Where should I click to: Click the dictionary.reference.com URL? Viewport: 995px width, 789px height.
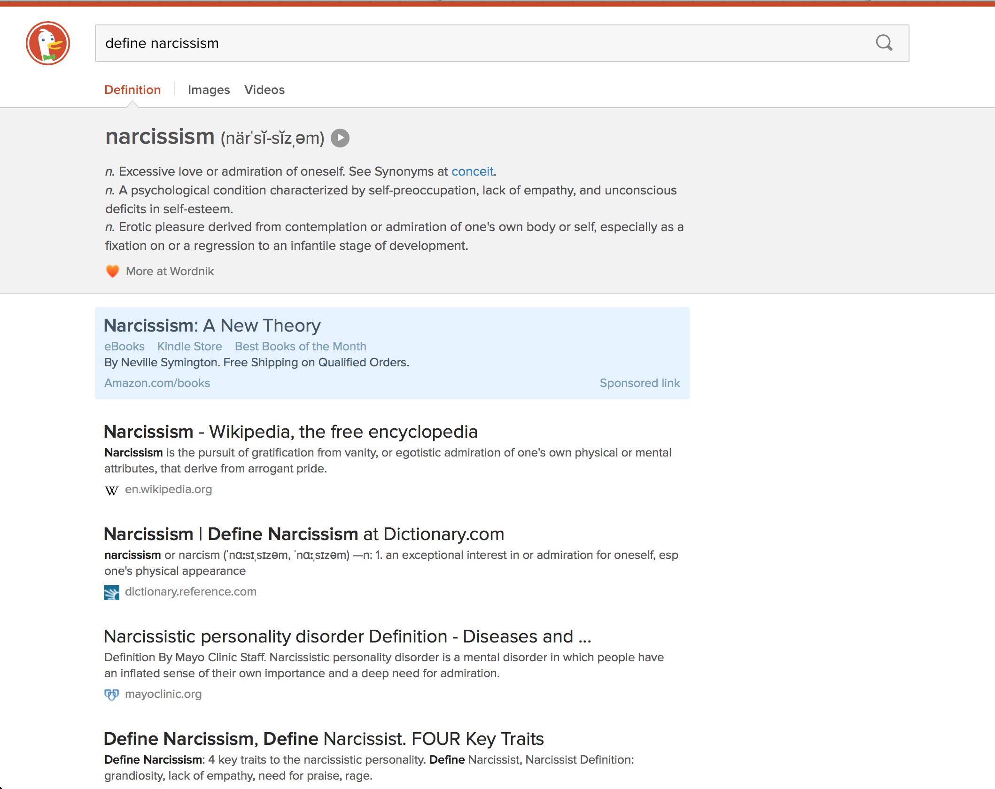click(190, 592)
